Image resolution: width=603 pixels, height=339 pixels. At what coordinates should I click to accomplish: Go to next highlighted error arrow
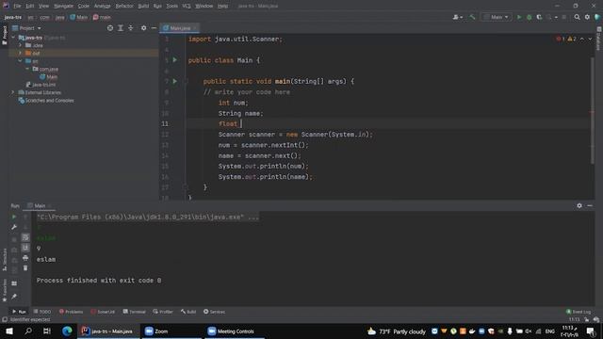pyautogui.click(x=590, y=39)
